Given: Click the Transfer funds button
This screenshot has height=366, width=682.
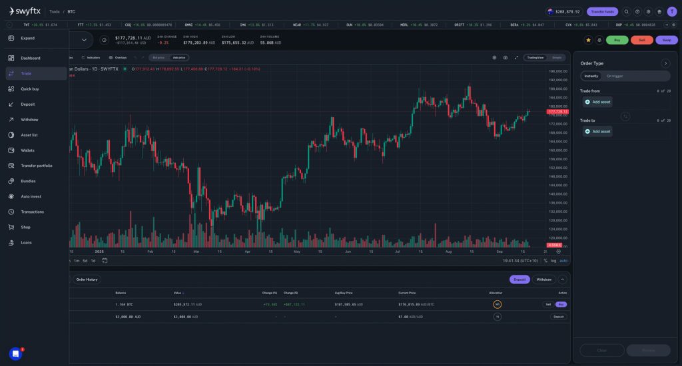Looking at the screenshot, I should click(602, 11).
